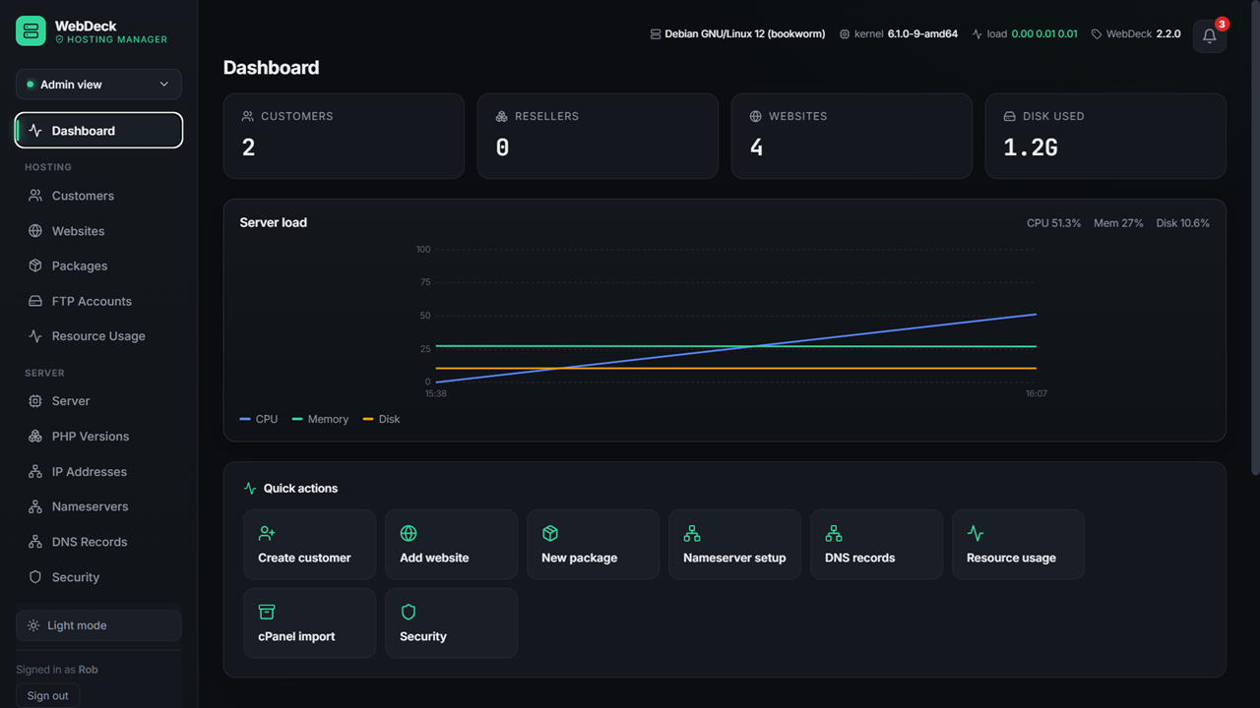The width and height of the screenshot is (1260, 708).
Task: Click the Add website globe icon
Action: [409, 533]
